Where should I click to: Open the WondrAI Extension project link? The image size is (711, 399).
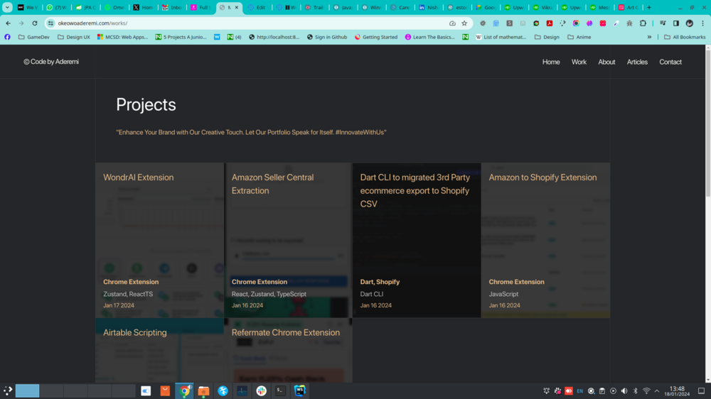click(138, 177)
